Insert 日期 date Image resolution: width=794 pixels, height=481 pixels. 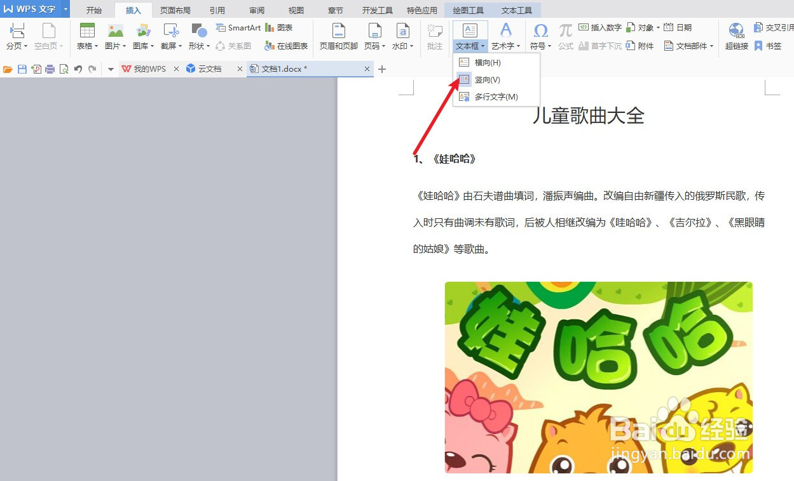pos(678,28)
